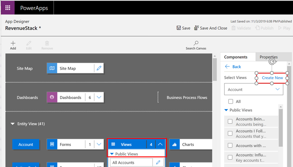Click the Site Map map icon

tap(52, 68)
